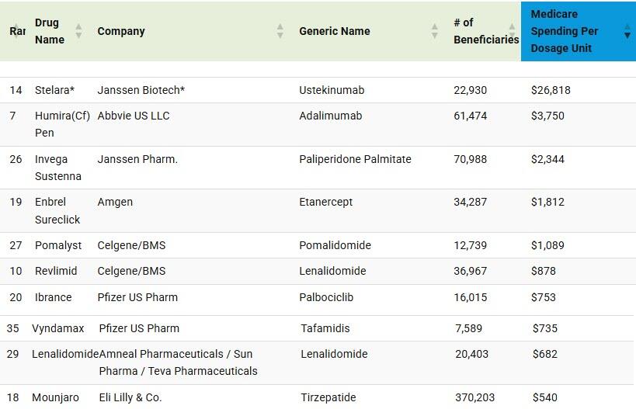Viewport: 636px width, 409px height.
Task: Click the Drug Name sort arrows icon
Action: tap(78, 31)
